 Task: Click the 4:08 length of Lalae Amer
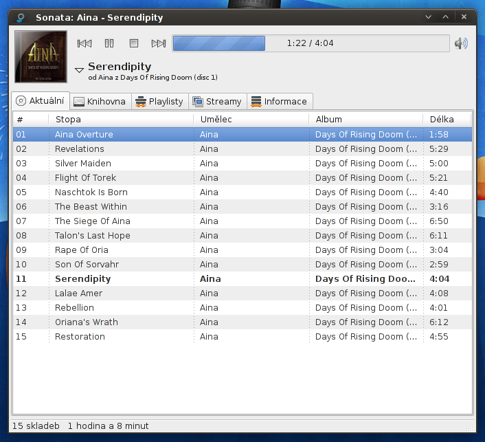438,294
